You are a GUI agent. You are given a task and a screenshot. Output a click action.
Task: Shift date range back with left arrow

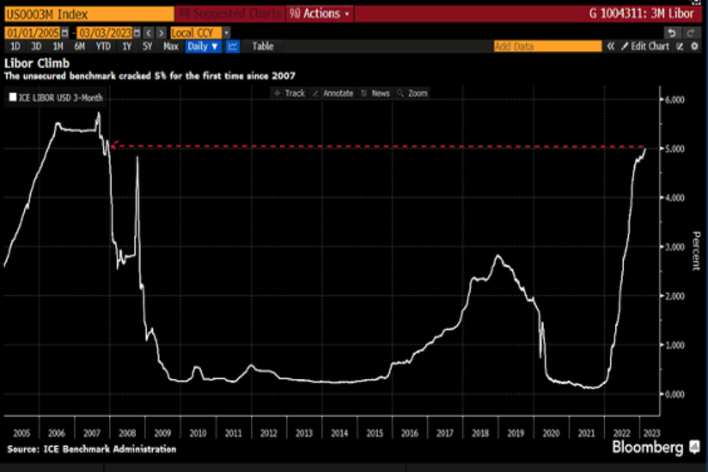click(149, 33)
